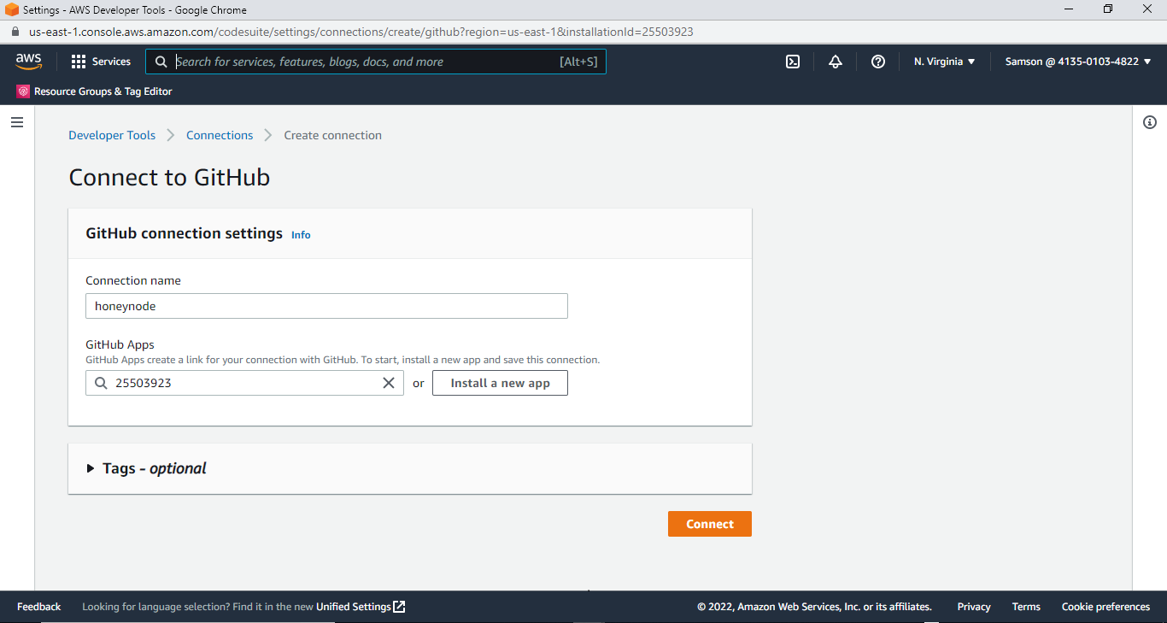Open the navigation hamburger menu

[x=17, y=121]
